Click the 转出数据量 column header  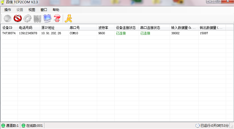pyautogui.click(x=212, y=28)
